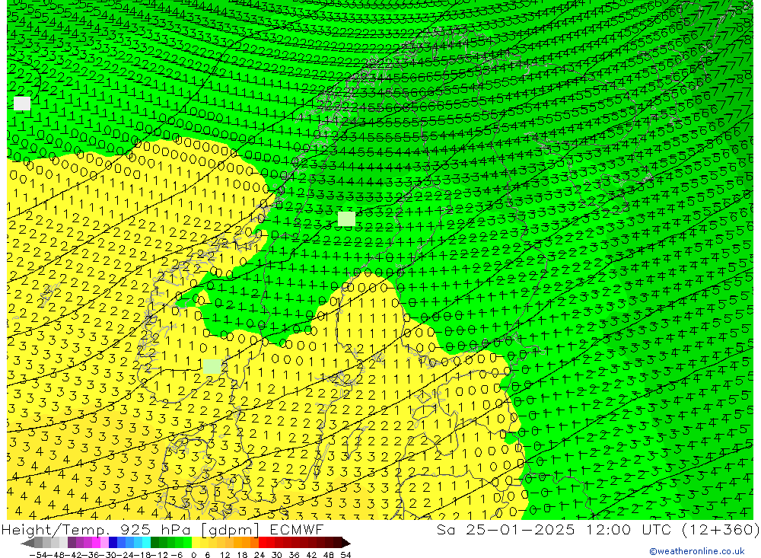761x558 pixels.
Task: Click the dark maroon right arrow end of scale
Action: 346,543
